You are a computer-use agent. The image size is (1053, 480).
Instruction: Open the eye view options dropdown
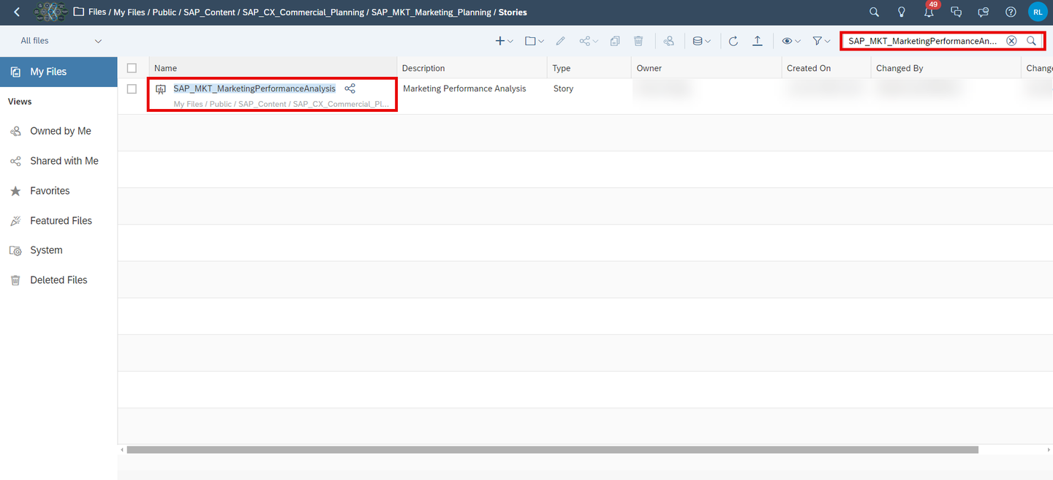pyautogui.click(x=791, y=41)
